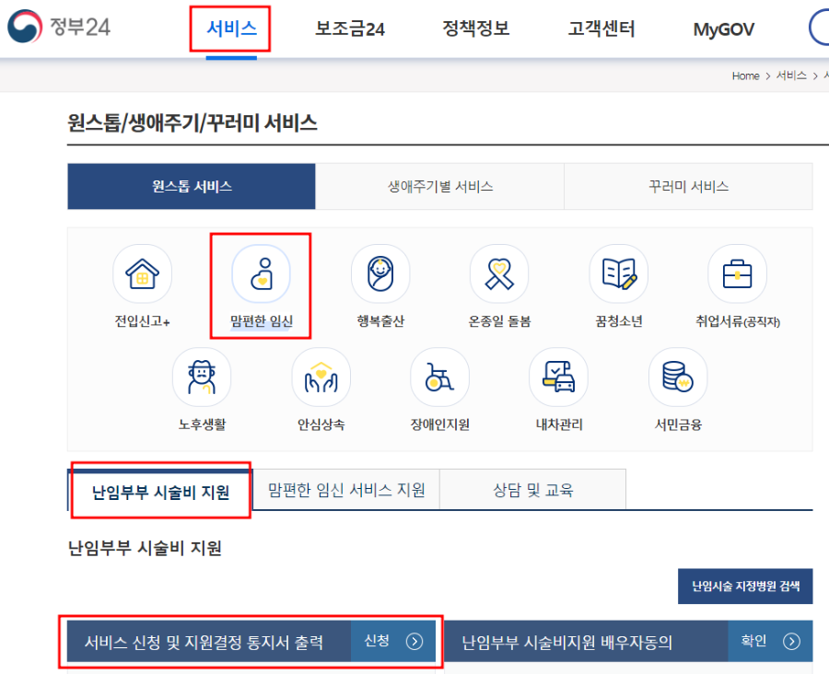Click the 정부24 home logo
The image size is (829, 674).
coord(57,27)
